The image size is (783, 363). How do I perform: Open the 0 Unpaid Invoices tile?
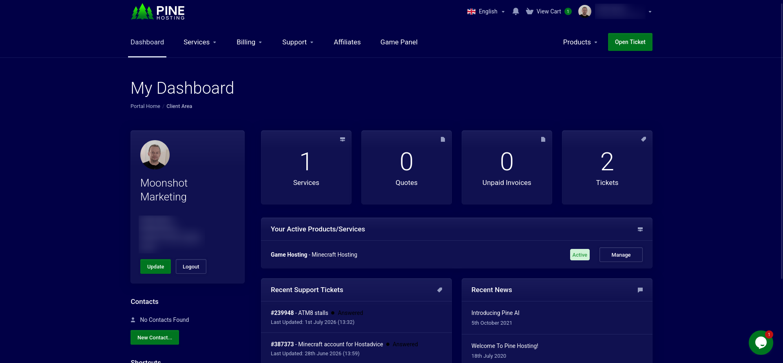[x=507, y=167]
